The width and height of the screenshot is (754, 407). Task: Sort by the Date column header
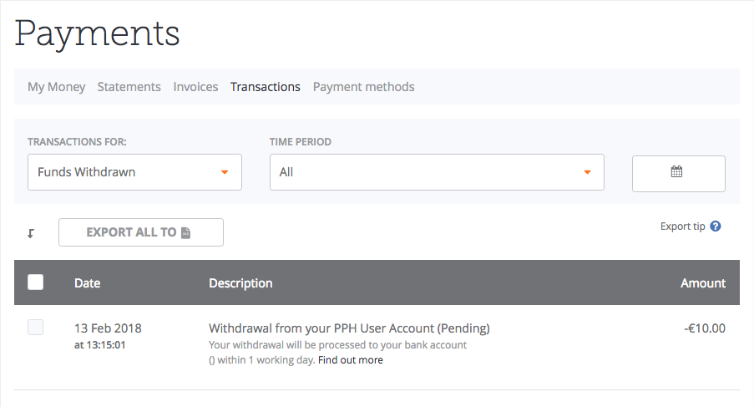coord(87,282)
